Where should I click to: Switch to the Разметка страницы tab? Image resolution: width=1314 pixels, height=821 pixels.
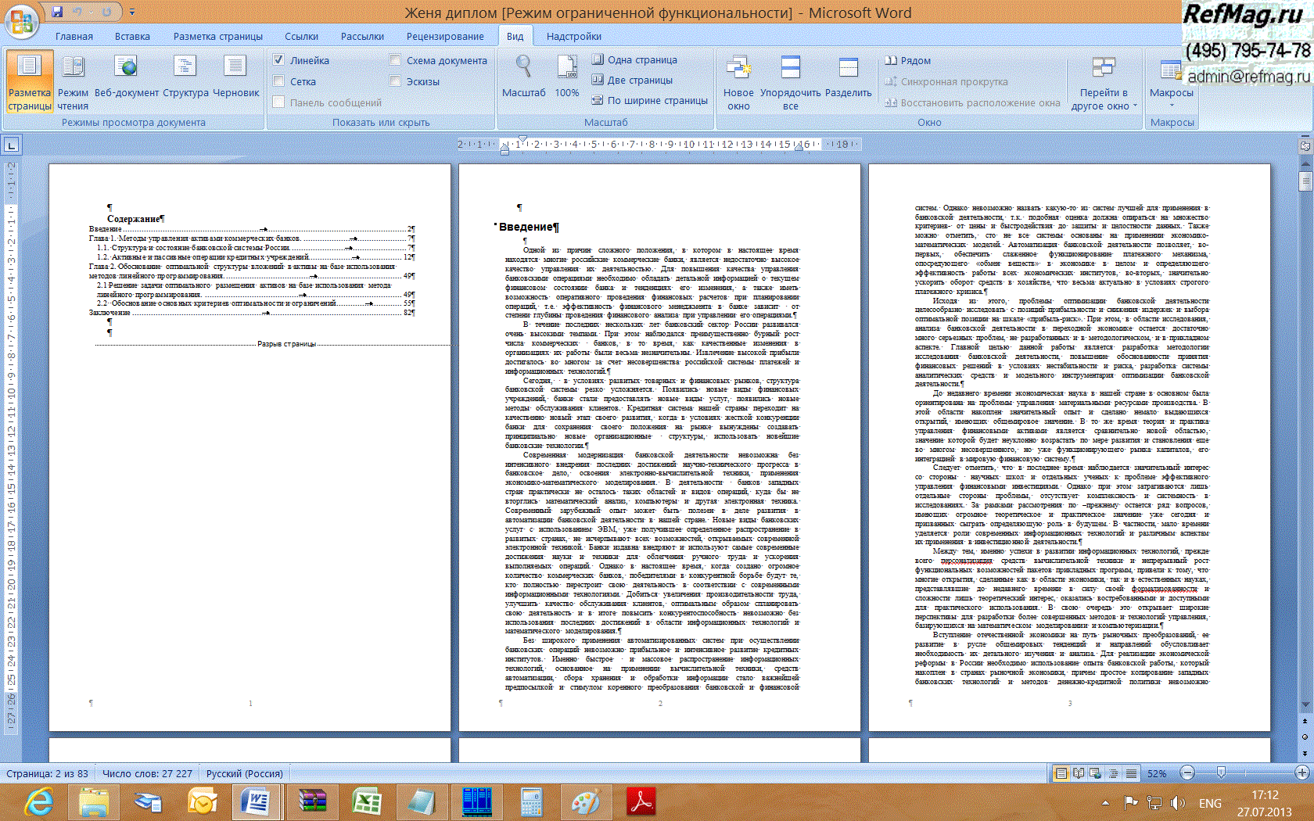217,36
